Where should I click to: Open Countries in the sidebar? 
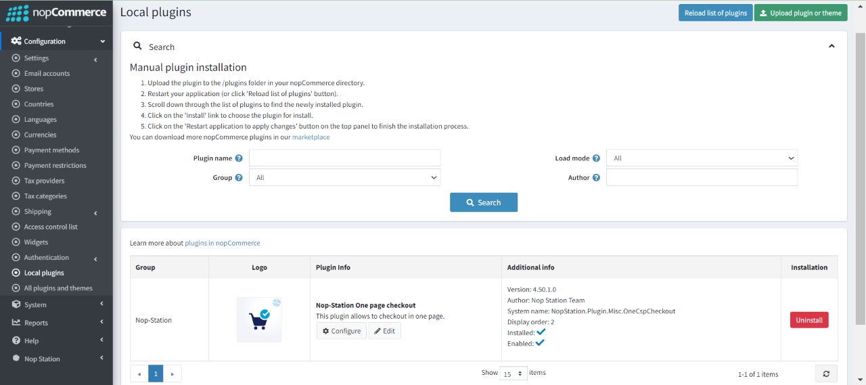pyautogui.click(x=39, y=104)
